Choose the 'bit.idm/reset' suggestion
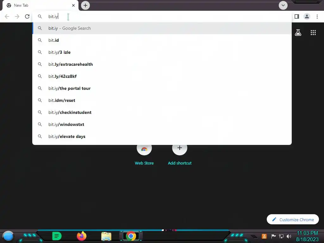The image size is (324, 243). (x=162, y=100)
